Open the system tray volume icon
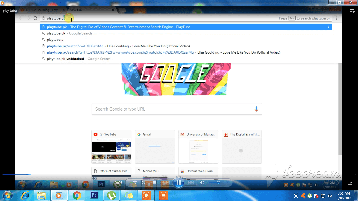The height and width of the screenshot is (201, 358). [330, 195]
